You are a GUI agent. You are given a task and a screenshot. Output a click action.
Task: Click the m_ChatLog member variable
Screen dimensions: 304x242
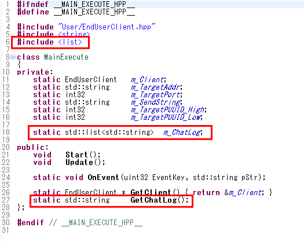[183, 133]
